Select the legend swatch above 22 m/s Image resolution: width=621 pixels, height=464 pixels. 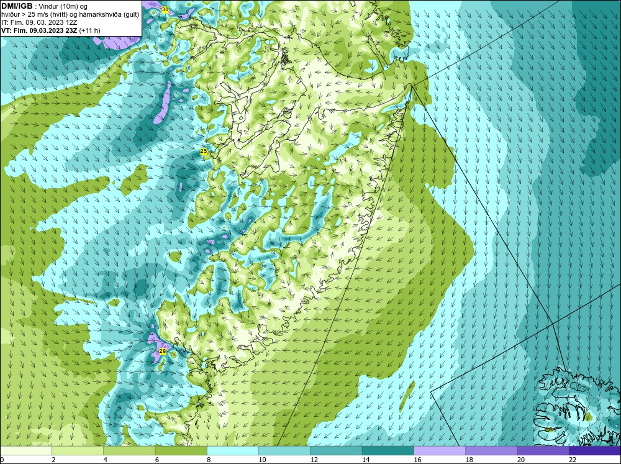point(594,450)
